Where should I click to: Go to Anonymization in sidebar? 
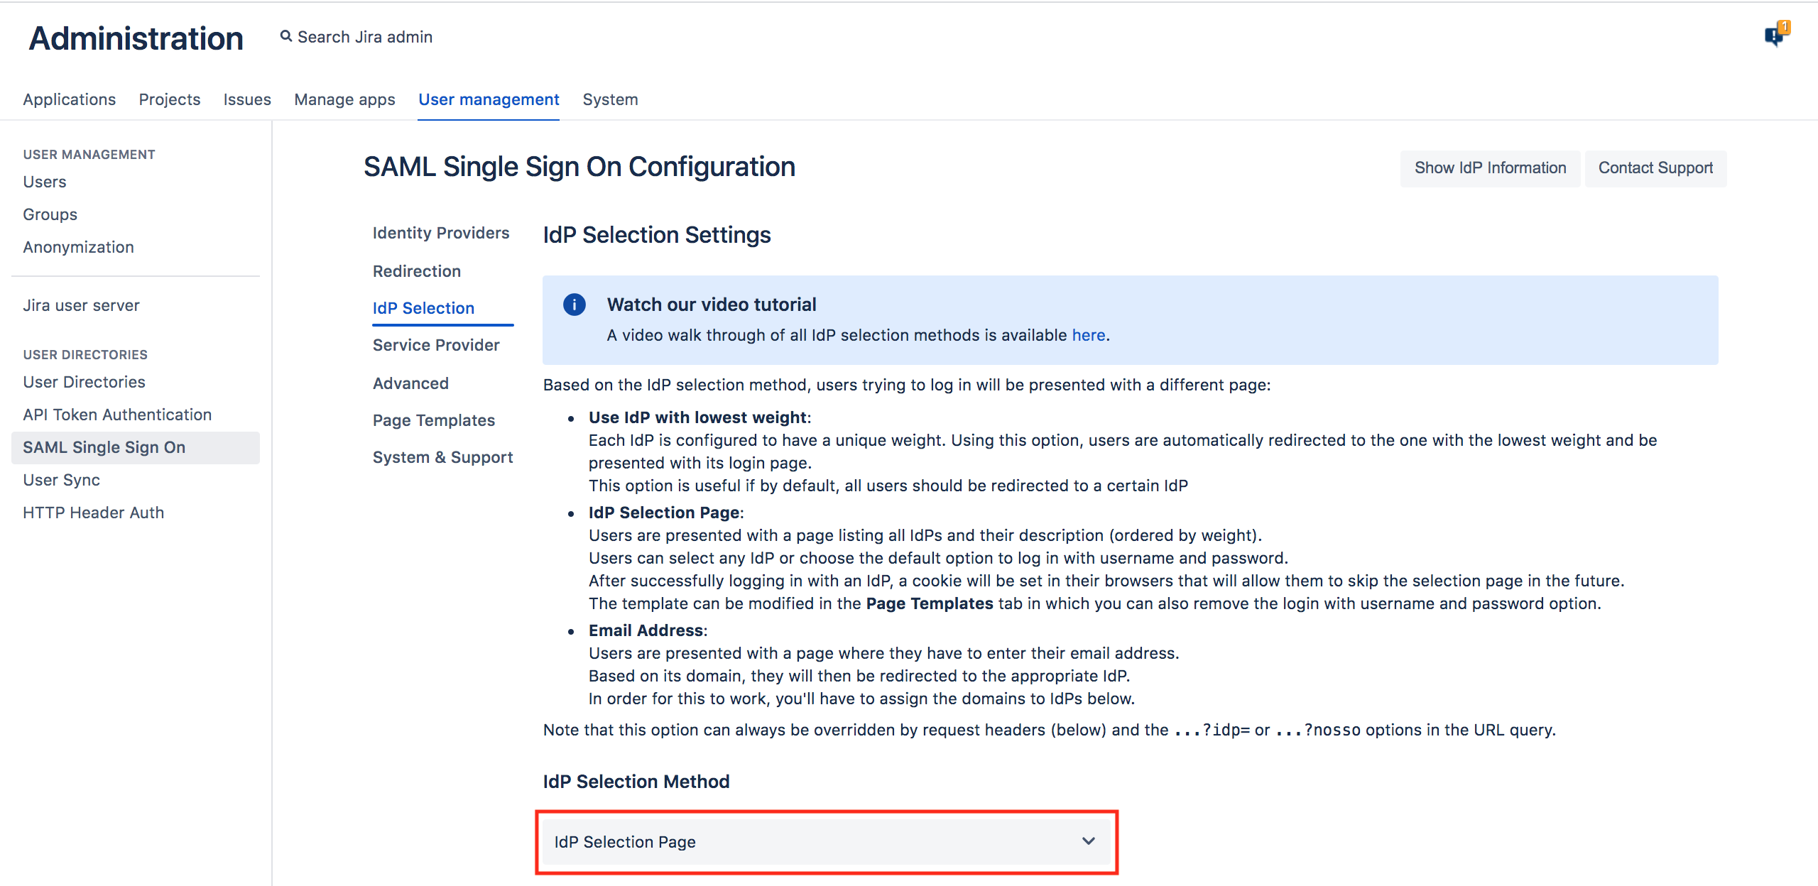click(78, 247)
